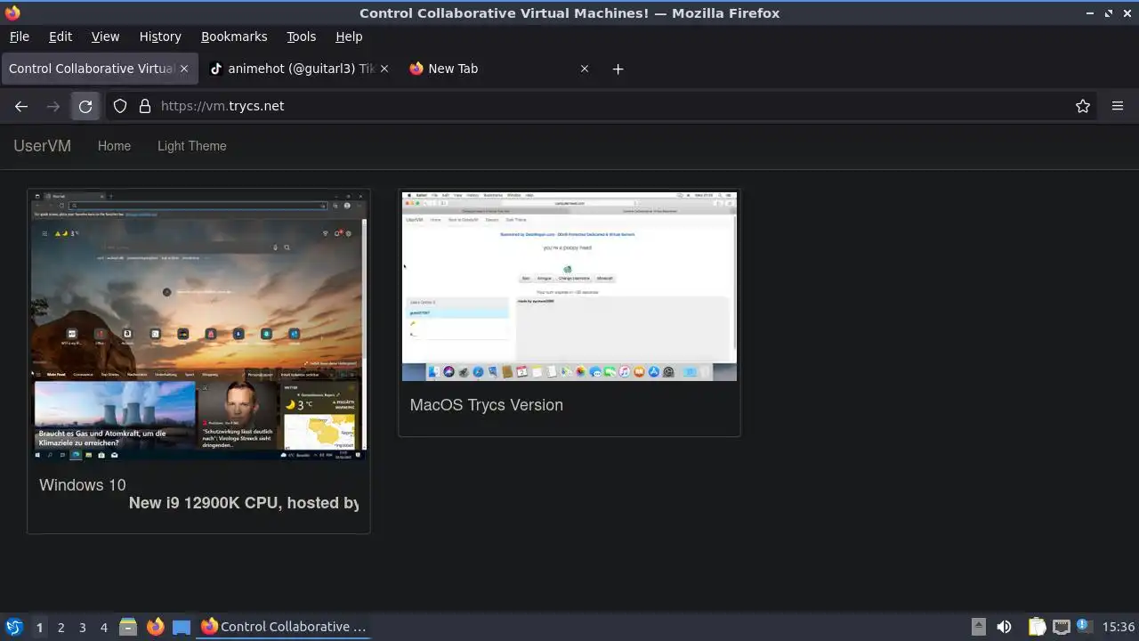Viewport: 1139px width, 641px height.
Task: Click the 15:36 clock
Action: point(1119,627)
